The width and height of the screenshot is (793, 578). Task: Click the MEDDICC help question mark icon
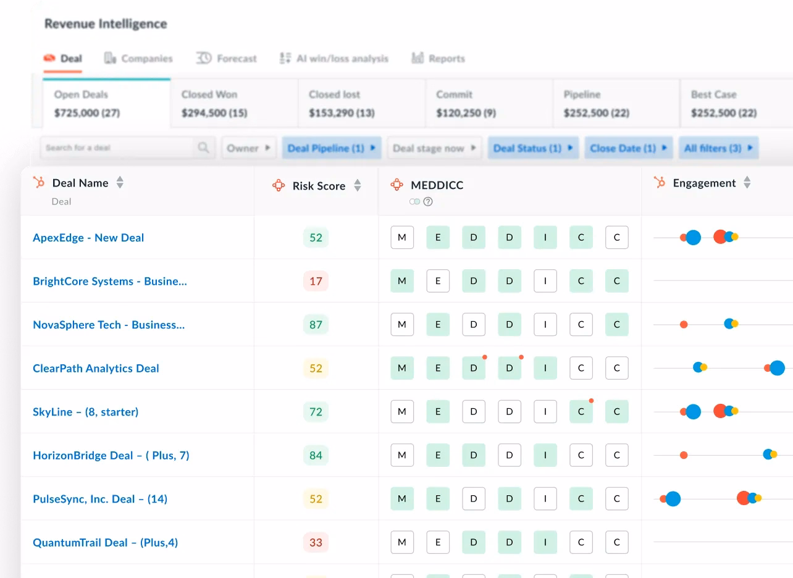click(428, 201)
